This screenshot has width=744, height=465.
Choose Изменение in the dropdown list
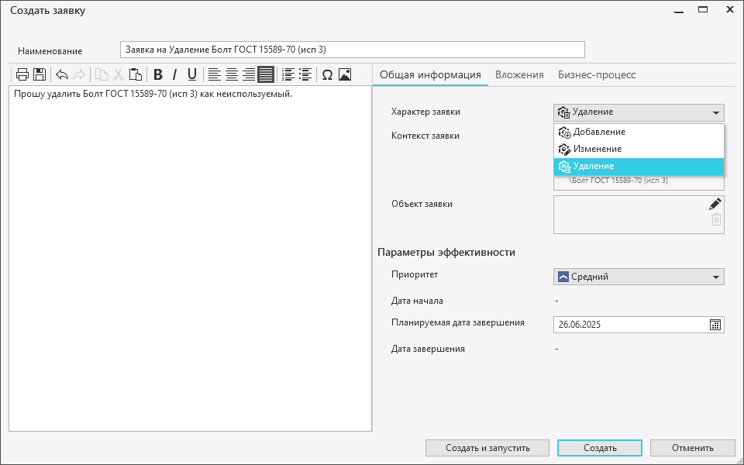[x=597, y=149]
